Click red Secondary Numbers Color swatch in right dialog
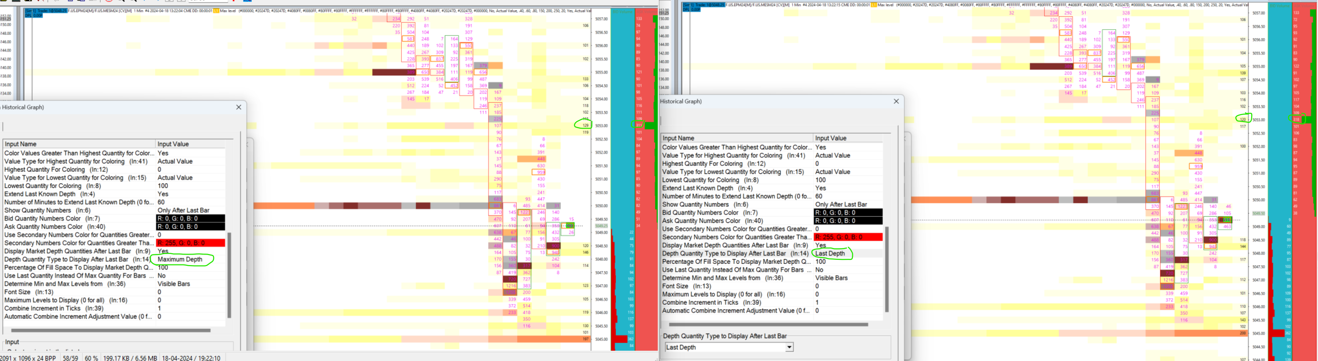This screenshot has height=361, width=1318. click(848, 237)
